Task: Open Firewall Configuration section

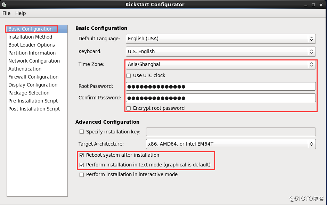Action: coord(37,77)
